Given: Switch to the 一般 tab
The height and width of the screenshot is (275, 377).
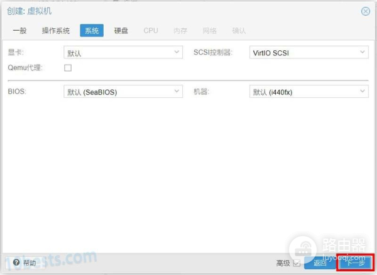Looking at the screenshot, I should click(x=19, y=31).
